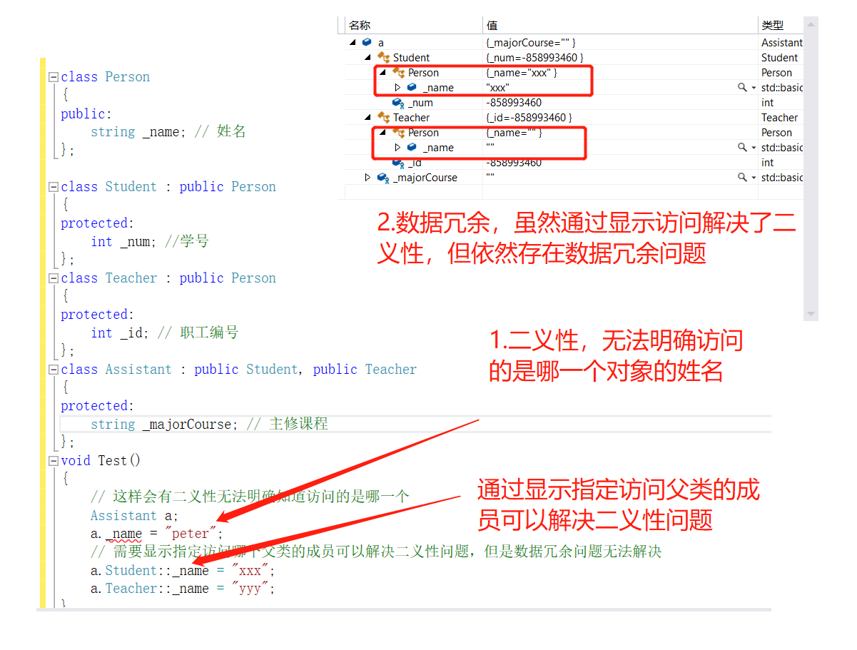Image resolution: width=857 pixels, height=650 pixels.
Task: Click the field icon beside _majorCourse
Action: 383,178
